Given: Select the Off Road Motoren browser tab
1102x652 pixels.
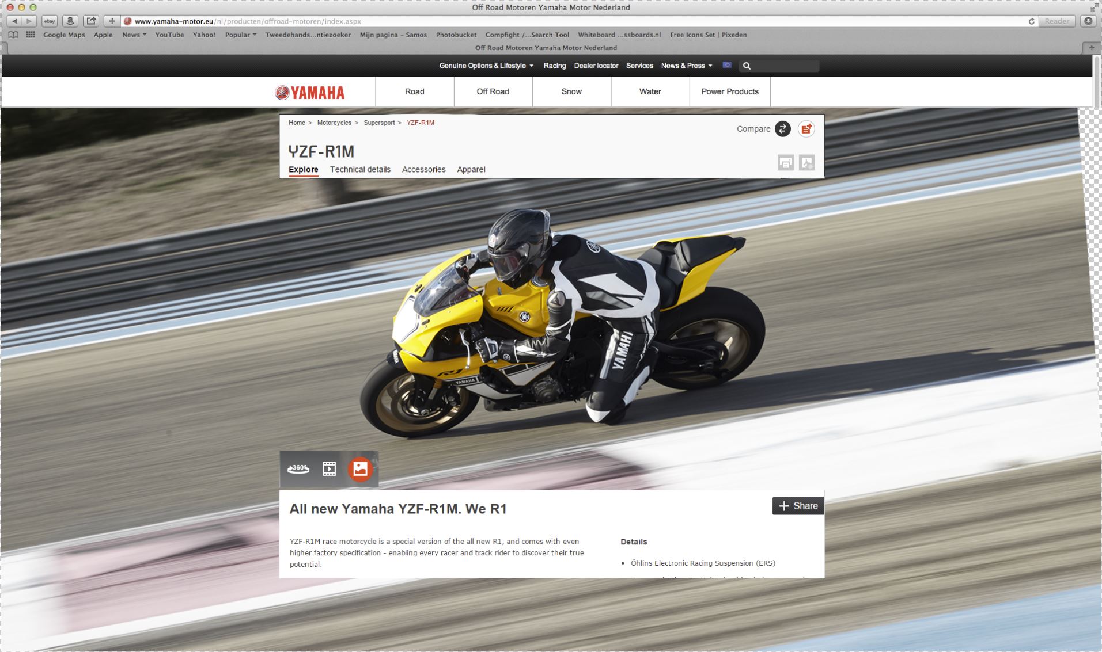Looking at the screenshot, I should coord(546,48).
